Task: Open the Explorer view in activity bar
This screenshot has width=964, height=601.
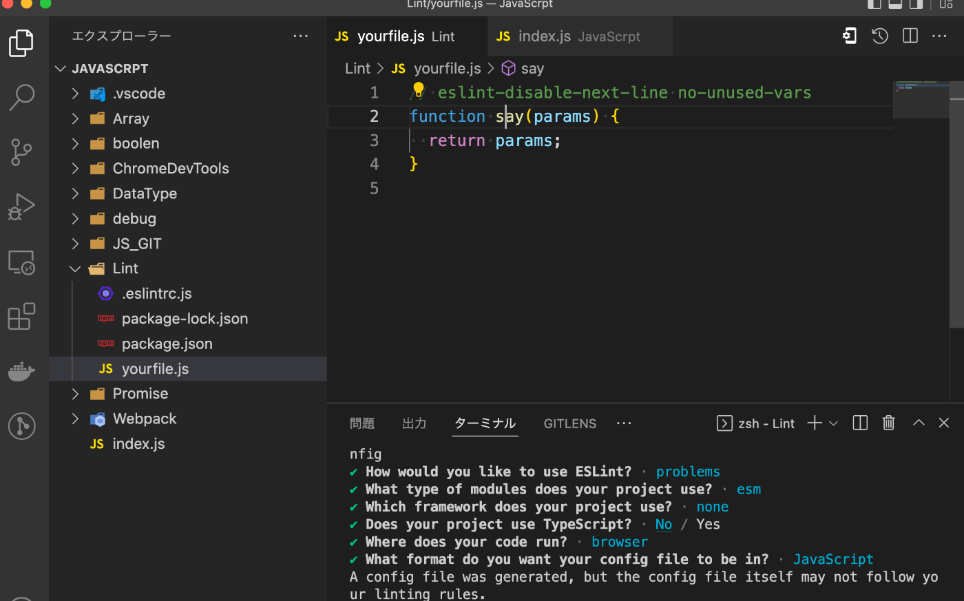Action: pos(21,43)
